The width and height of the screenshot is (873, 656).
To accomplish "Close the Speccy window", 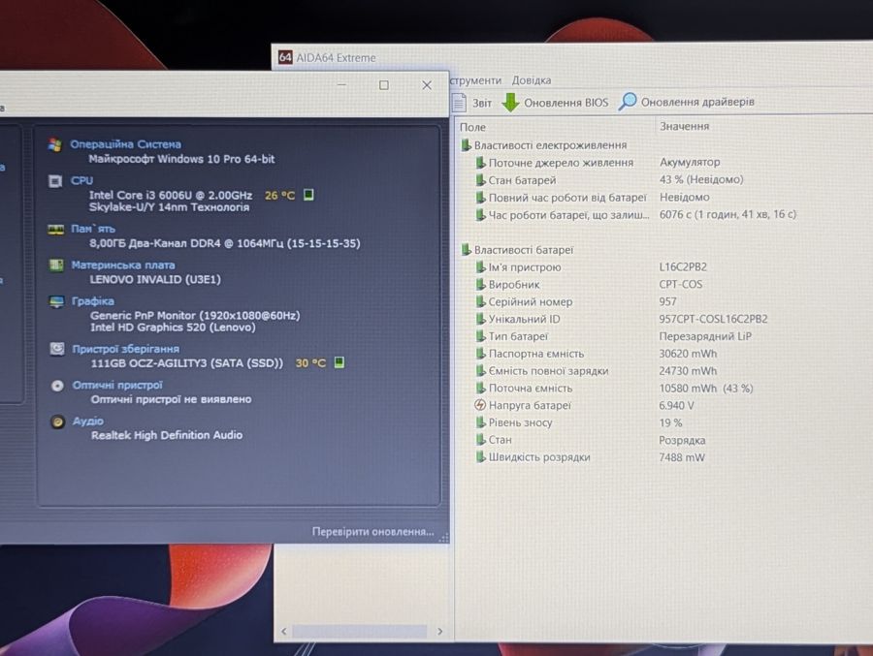I will point(427,85).
